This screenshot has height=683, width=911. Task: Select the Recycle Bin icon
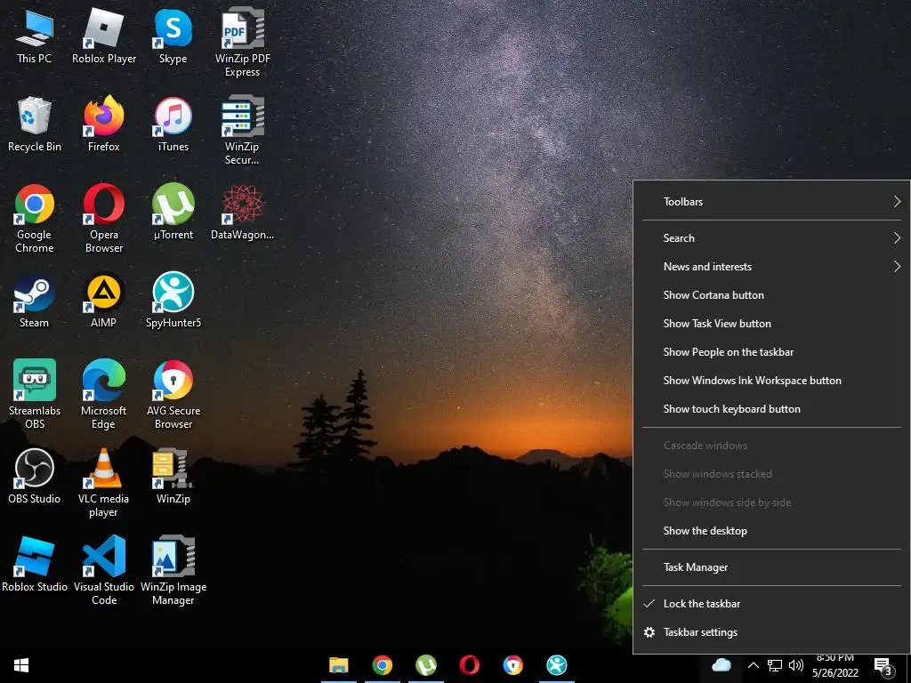coord(35,125)
